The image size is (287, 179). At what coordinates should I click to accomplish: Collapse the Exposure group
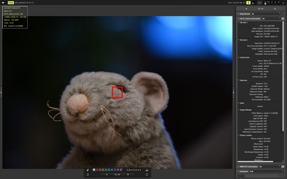point(238,80)
